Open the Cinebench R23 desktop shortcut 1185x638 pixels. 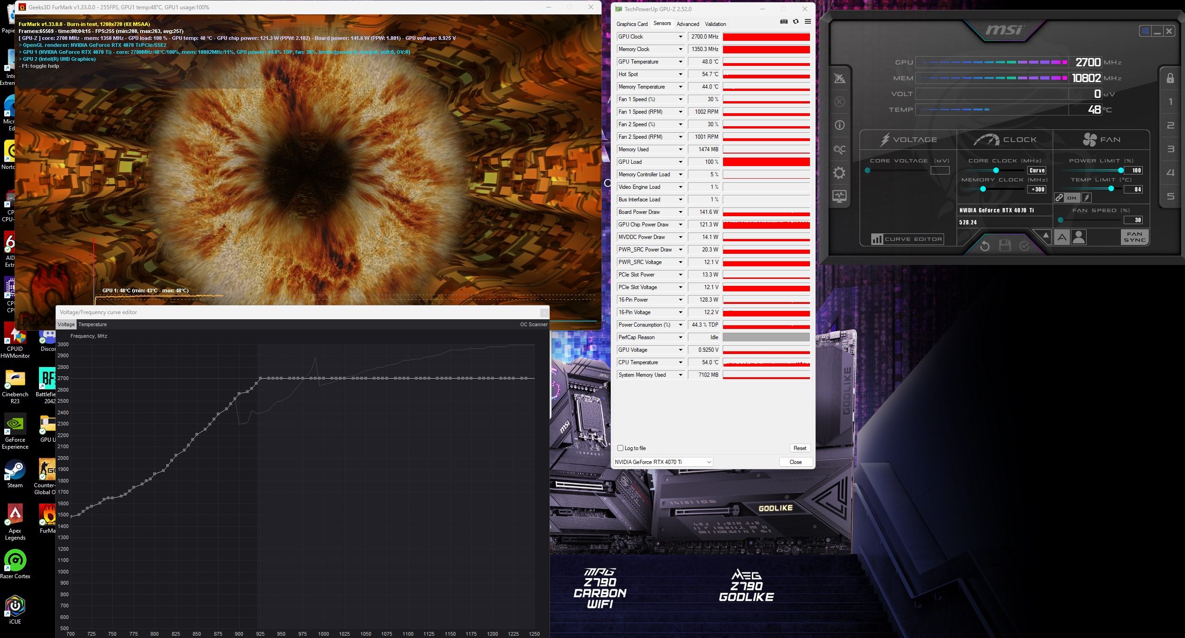(15, 386)
